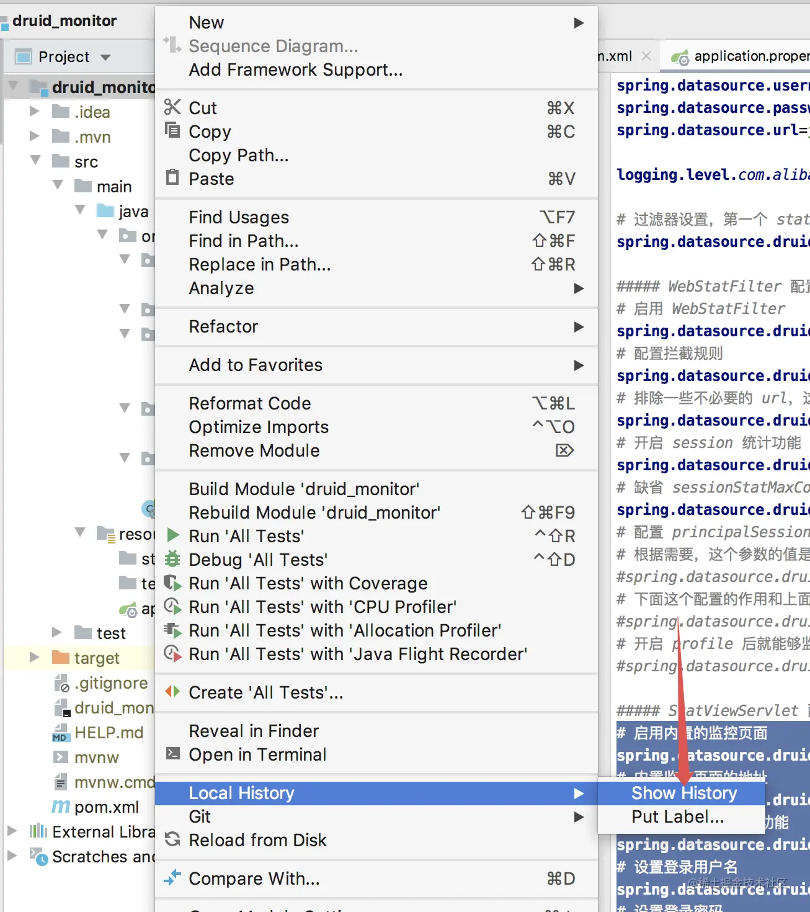
Task: Click the Cut scissors icon
Action: 172,107
